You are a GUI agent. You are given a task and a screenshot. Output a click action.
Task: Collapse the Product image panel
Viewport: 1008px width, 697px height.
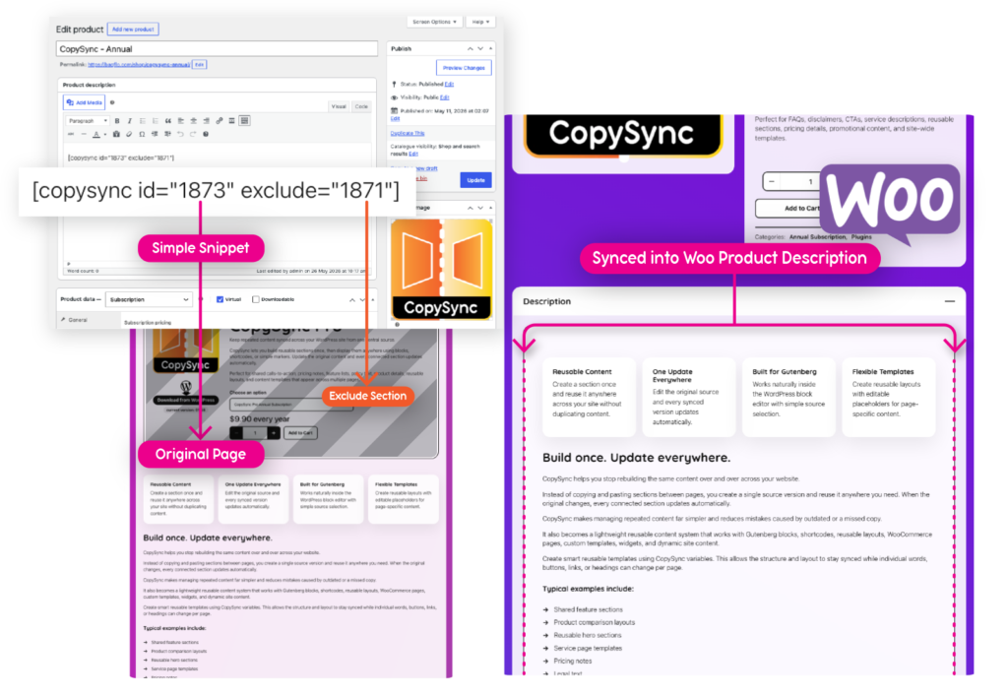[490, 208]
